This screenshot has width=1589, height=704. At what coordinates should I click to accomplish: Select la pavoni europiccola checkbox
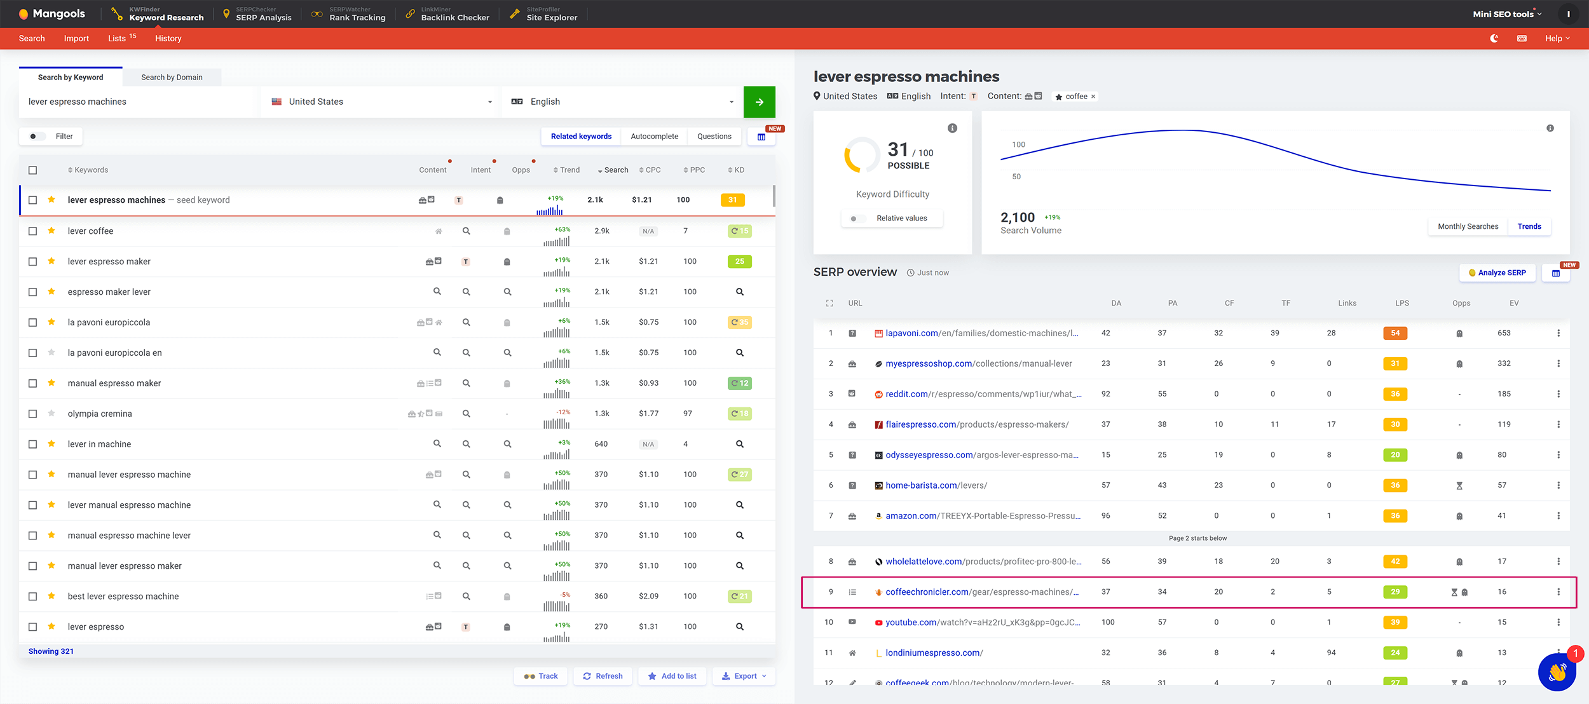[x=33, y=322]
